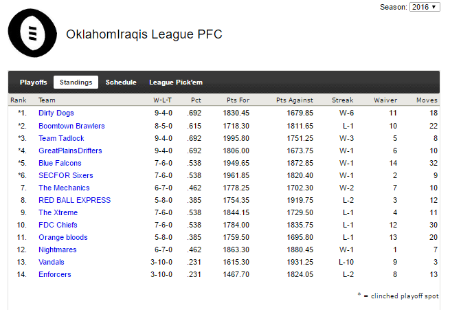
Task: Open The Xtreme team link
Action: click(58, 212)
